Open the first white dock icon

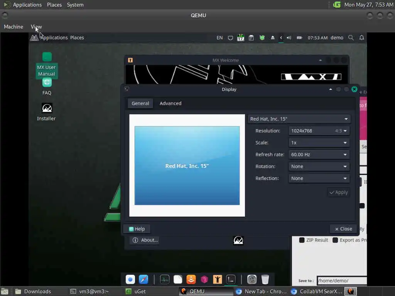(130, 279)
